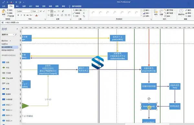Expand the More Shapes menu
Image resolution: width=194 pixels, height=125 pixels.
tap(6, 41)
